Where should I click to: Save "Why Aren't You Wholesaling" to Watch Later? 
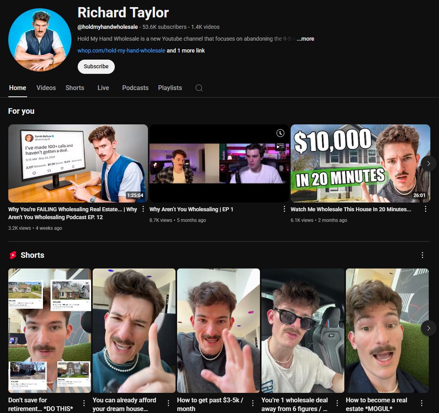coord(280,133)
